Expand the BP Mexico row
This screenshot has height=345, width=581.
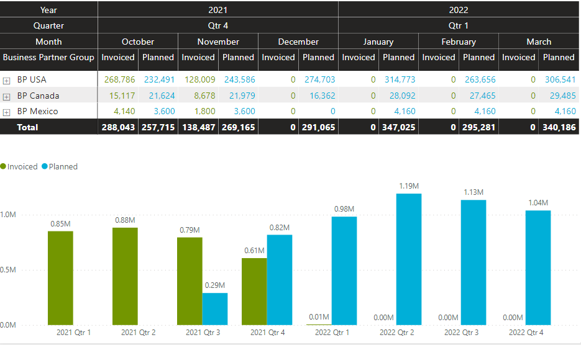click(x=6, y=112)
